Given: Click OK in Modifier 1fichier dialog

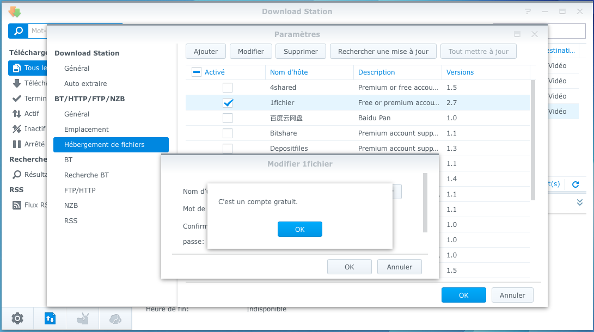Looking at the screenshot, I should tap(350, 267).
